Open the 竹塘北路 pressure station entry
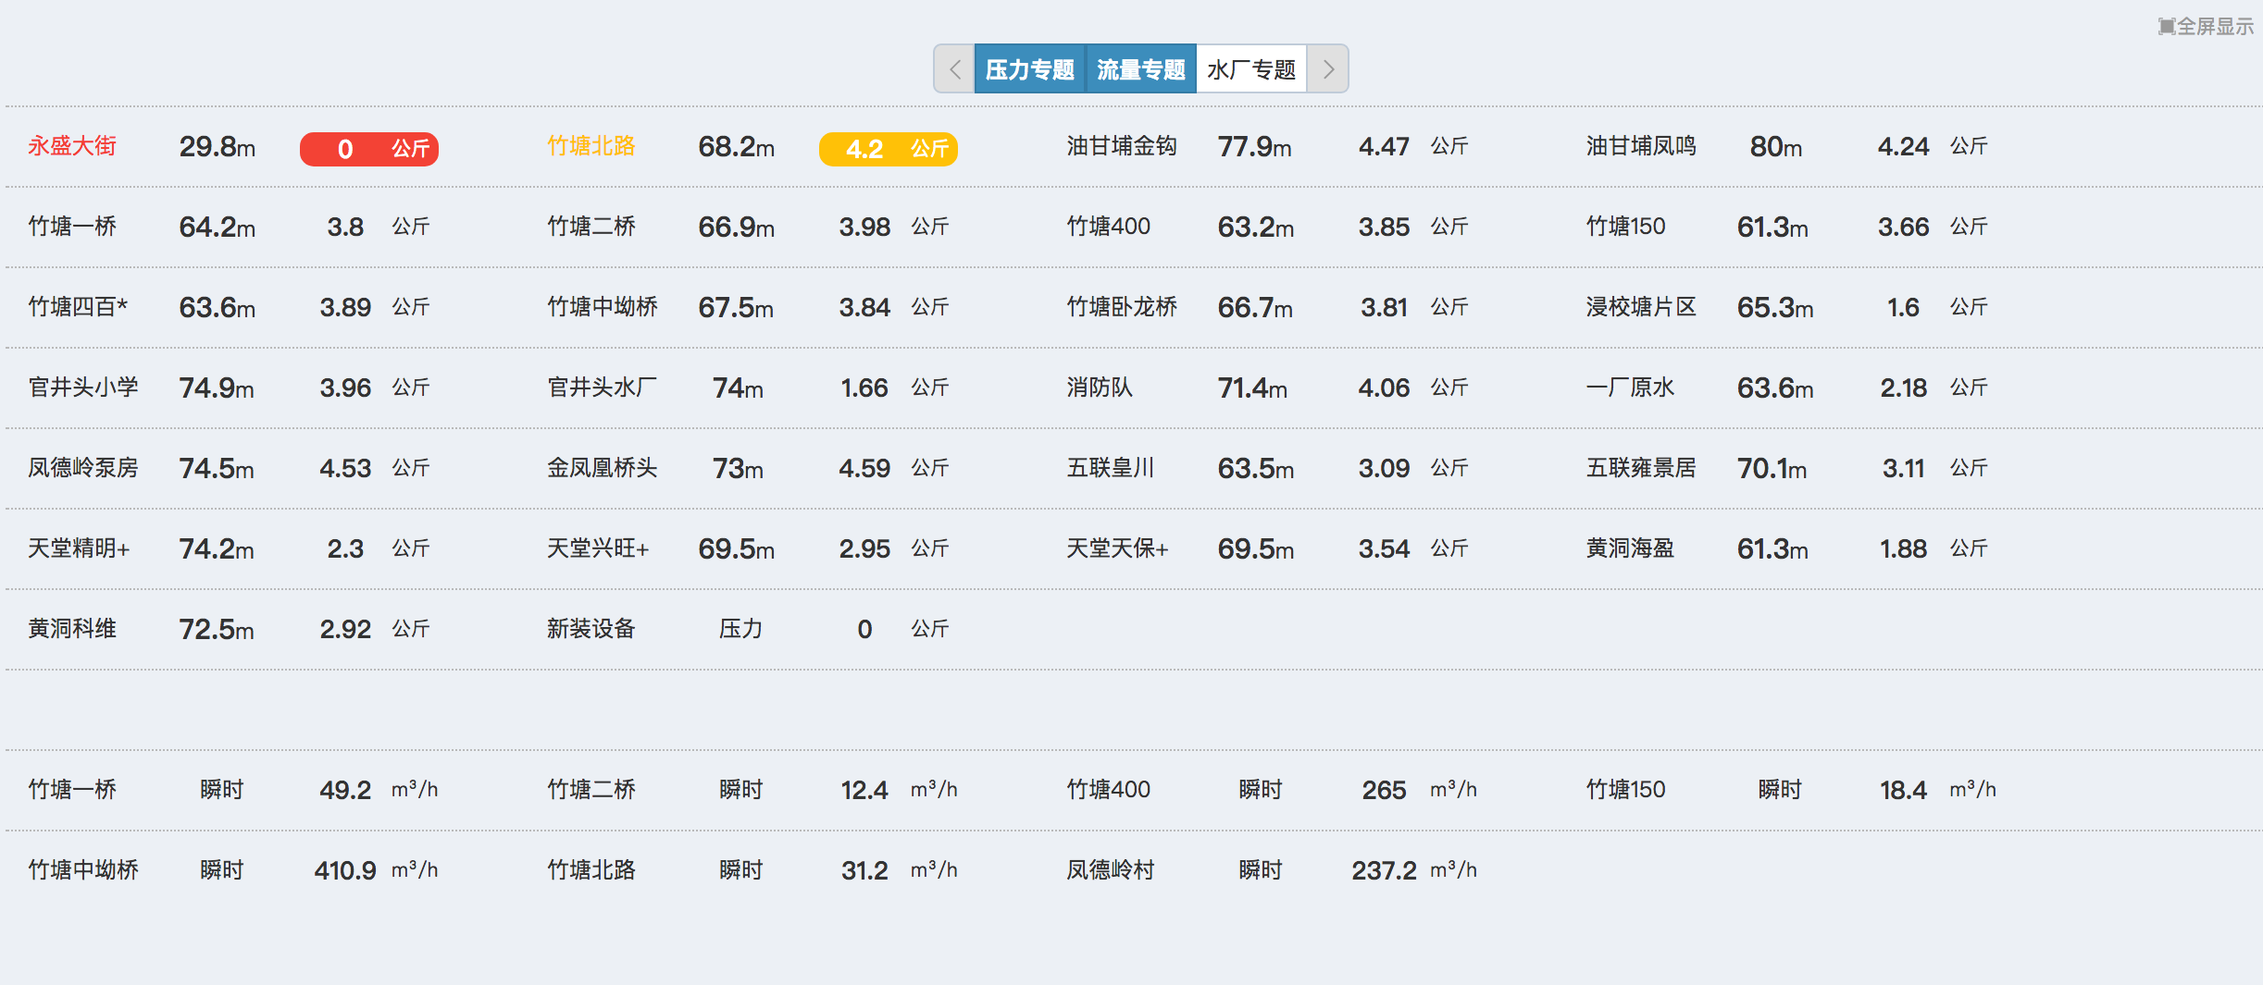 pyautogui.click(x=591, y=146)
